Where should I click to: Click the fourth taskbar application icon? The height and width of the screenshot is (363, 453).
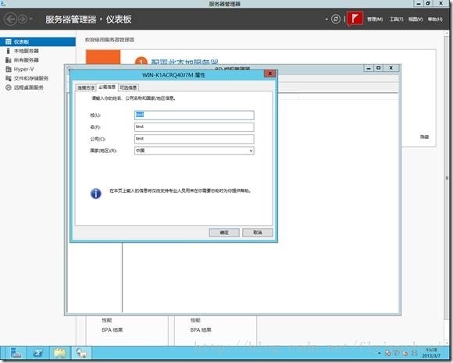click(x=81, y=353)
